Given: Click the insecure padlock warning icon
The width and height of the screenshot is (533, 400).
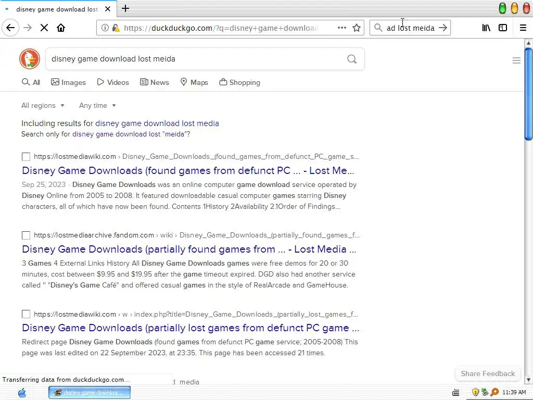Looking at the screenshot, I should (x=116, y=28).
